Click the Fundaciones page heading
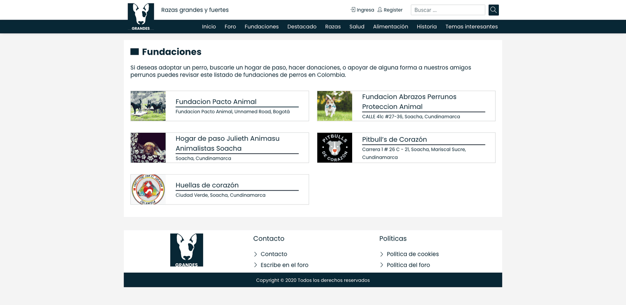This screenshot has width=626, height=305. 172,52
